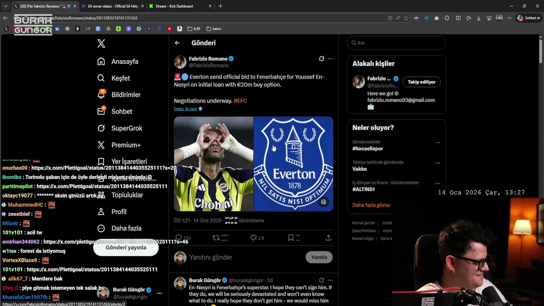Open the @FabrizioRomano handle link

pyautogui.click(x=209, y=65)
